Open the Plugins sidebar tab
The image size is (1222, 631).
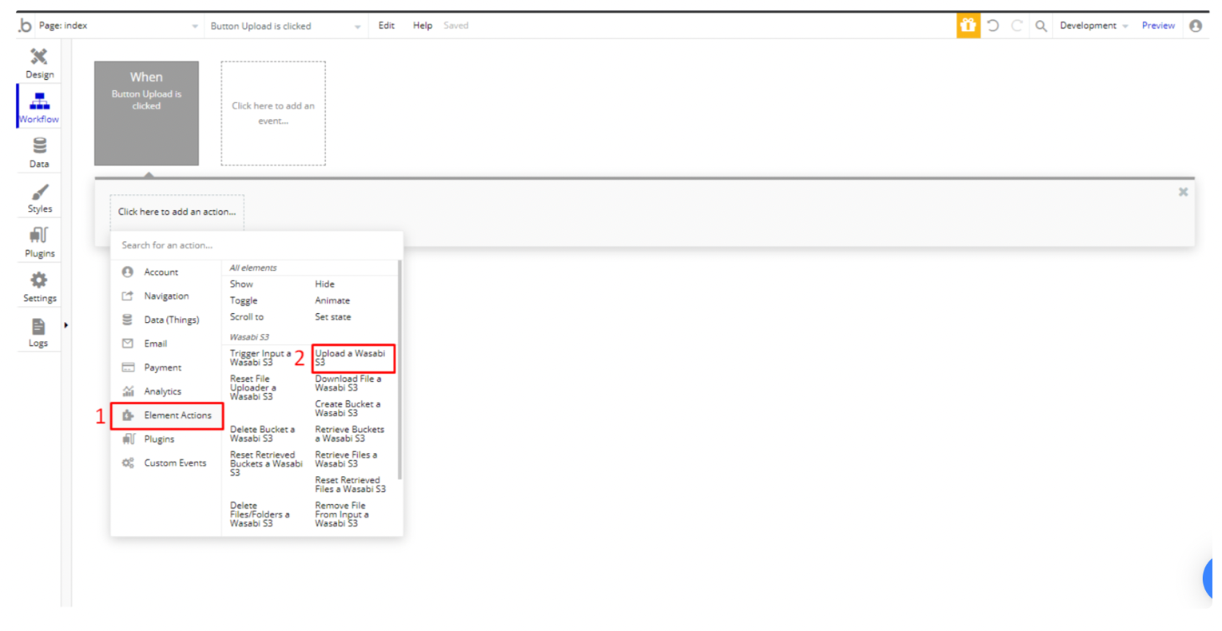[x=39, y=243]
